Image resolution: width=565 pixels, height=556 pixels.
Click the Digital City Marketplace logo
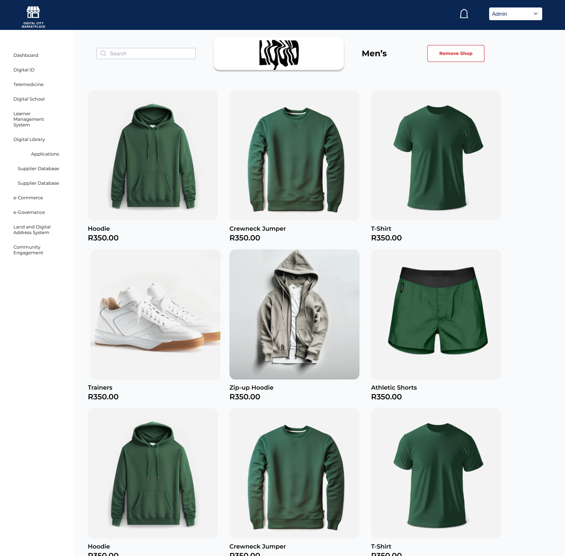(x=33, y=17)
